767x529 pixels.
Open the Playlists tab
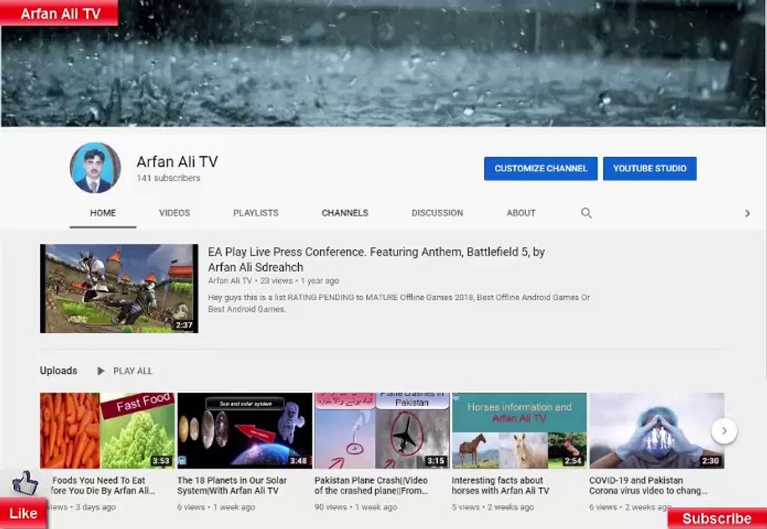(x=256, y=213)
